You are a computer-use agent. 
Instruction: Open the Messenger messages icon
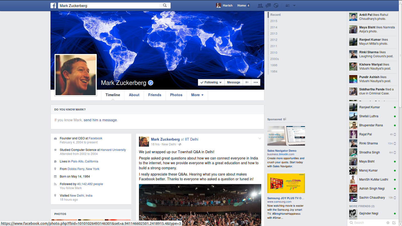[x=268, y=6]
